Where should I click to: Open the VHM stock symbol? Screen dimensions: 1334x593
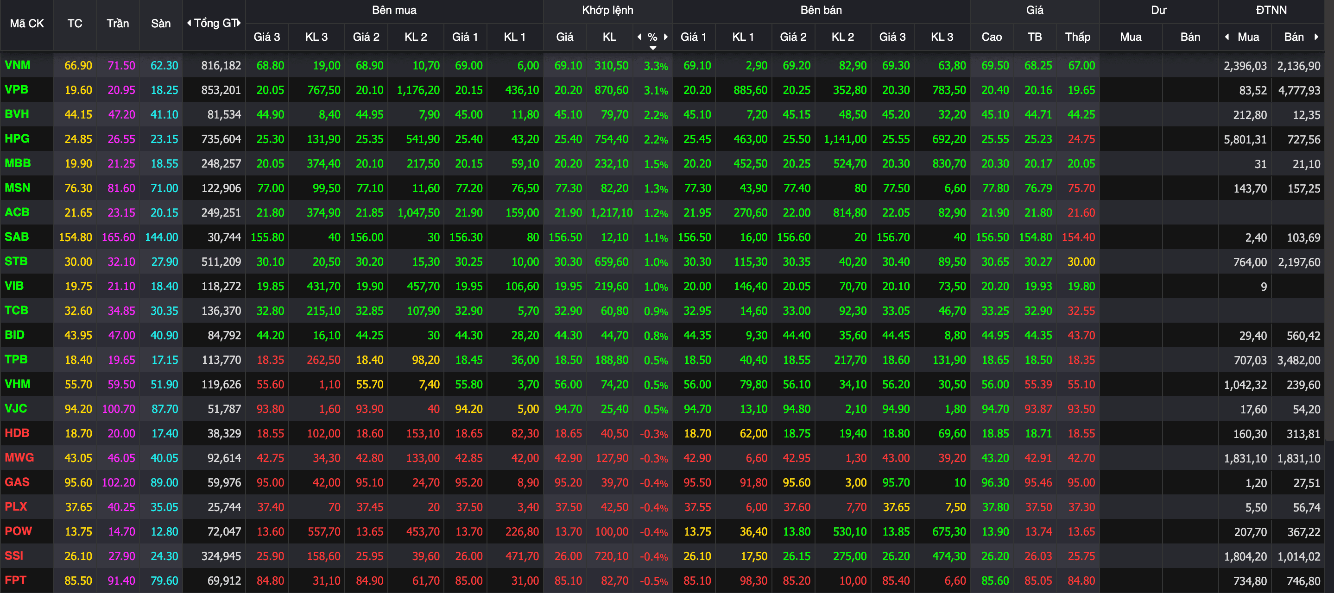(x=18, y=384)
